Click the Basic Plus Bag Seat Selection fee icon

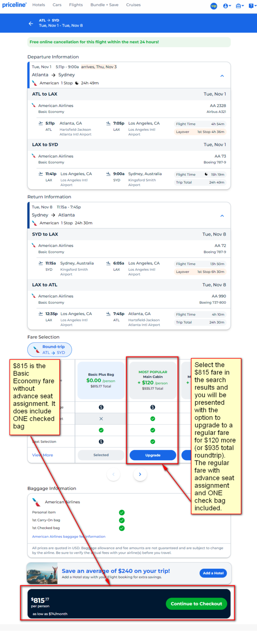[101, 442]
